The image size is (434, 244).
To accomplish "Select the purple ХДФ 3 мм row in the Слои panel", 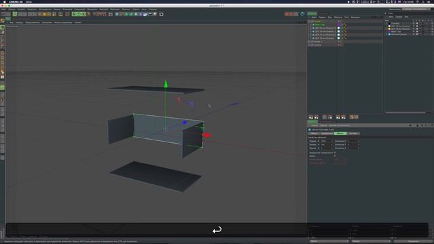I will click(396, 32).
